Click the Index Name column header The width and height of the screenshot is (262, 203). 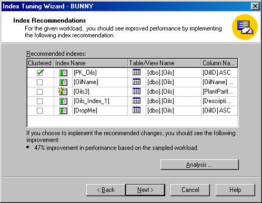point(90,63)
